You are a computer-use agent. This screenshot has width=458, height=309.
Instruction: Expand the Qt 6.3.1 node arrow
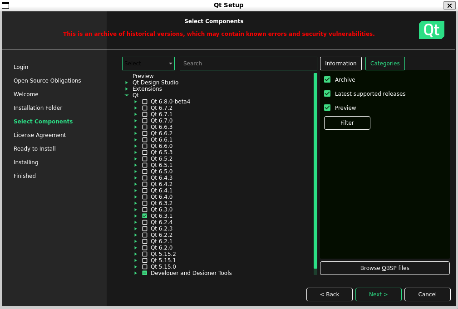136,216
